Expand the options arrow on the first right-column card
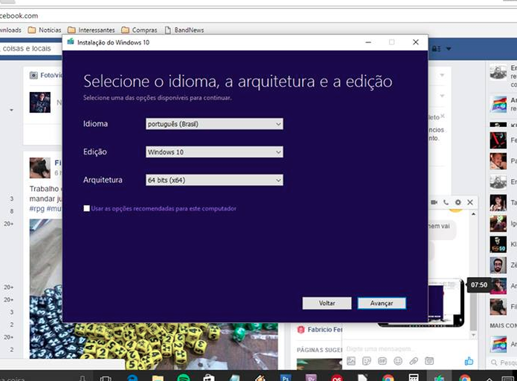Viewport: 517px width, 381px height. point(442,75)
